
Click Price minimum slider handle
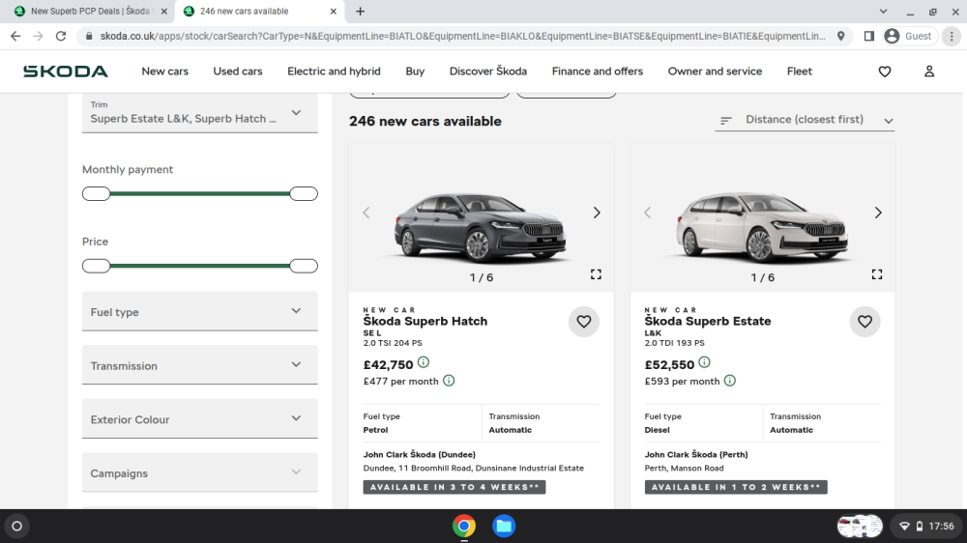click(x=96, y=266)
